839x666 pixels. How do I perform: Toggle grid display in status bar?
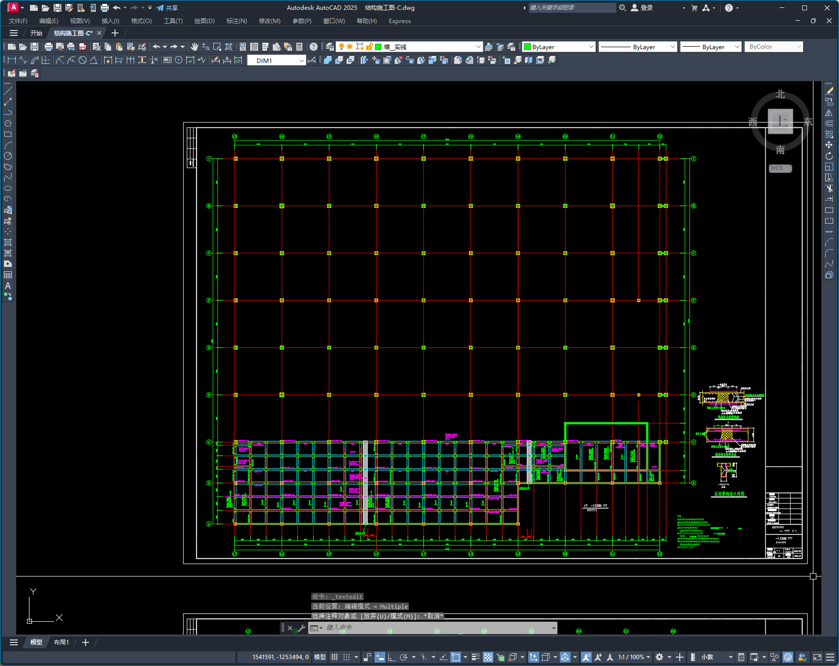pyautogui.click(x=335, y=657)
